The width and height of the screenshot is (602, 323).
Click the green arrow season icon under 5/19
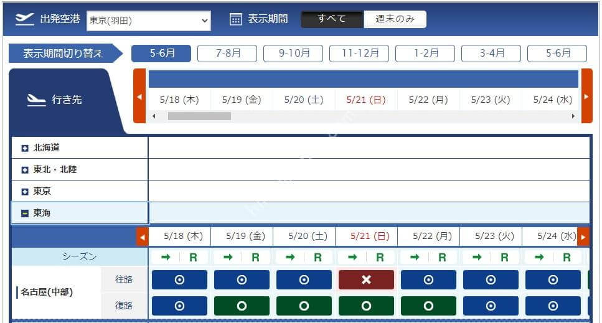coord(228,257)
